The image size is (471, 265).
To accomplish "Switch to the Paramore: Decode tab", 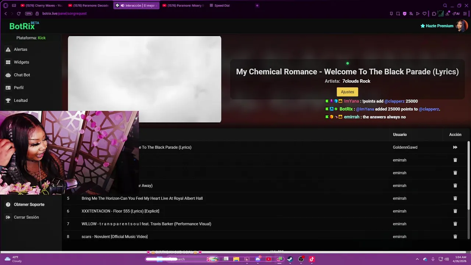I will [x=88, y=6].
